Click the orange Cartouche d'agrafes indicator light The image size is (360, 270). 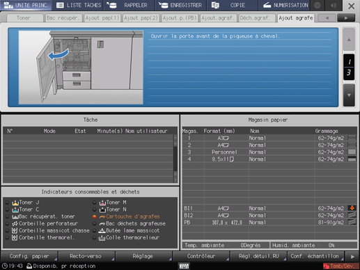[94, 216]
